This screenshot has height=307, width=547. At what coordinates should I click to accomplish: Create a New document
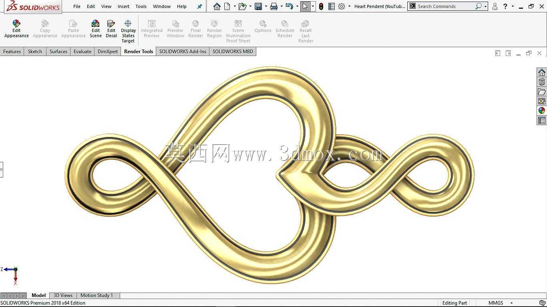click(x=227, y=6)
